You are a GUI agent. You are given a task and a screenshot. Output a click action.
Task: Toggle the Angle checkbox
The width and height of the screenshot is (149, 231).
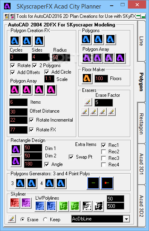(47, 164)
